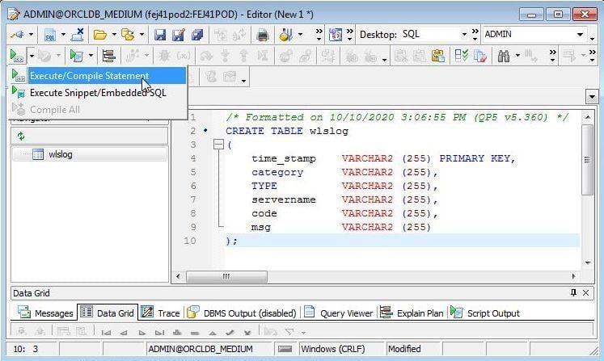This screenshot has width=604, height=361.
Task: Switch to the Messages tab
Action: [x=46, y=313]
